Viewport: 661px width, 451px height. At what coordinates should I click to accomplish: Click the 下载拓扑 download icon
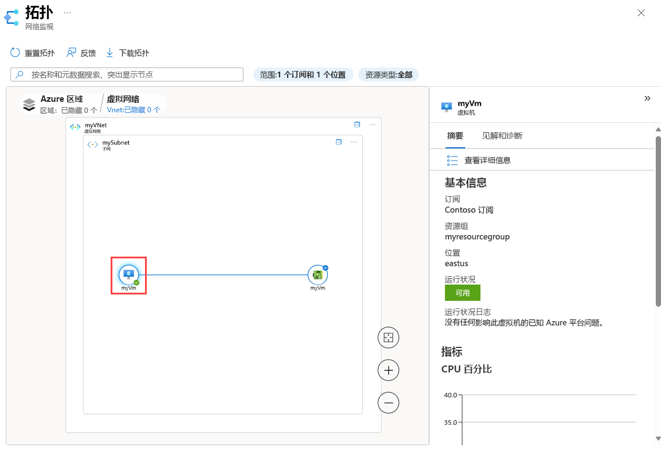point(109,52)
